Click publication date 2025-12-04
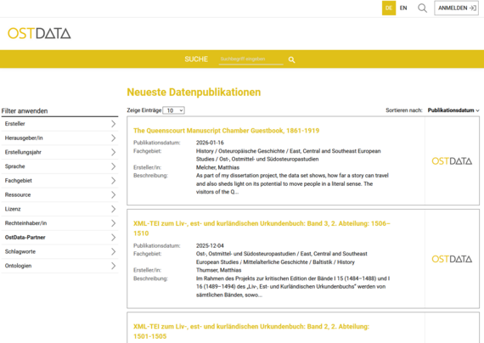Image resolution: width=484 pixels, height=343 pixels. click(210, 245)
